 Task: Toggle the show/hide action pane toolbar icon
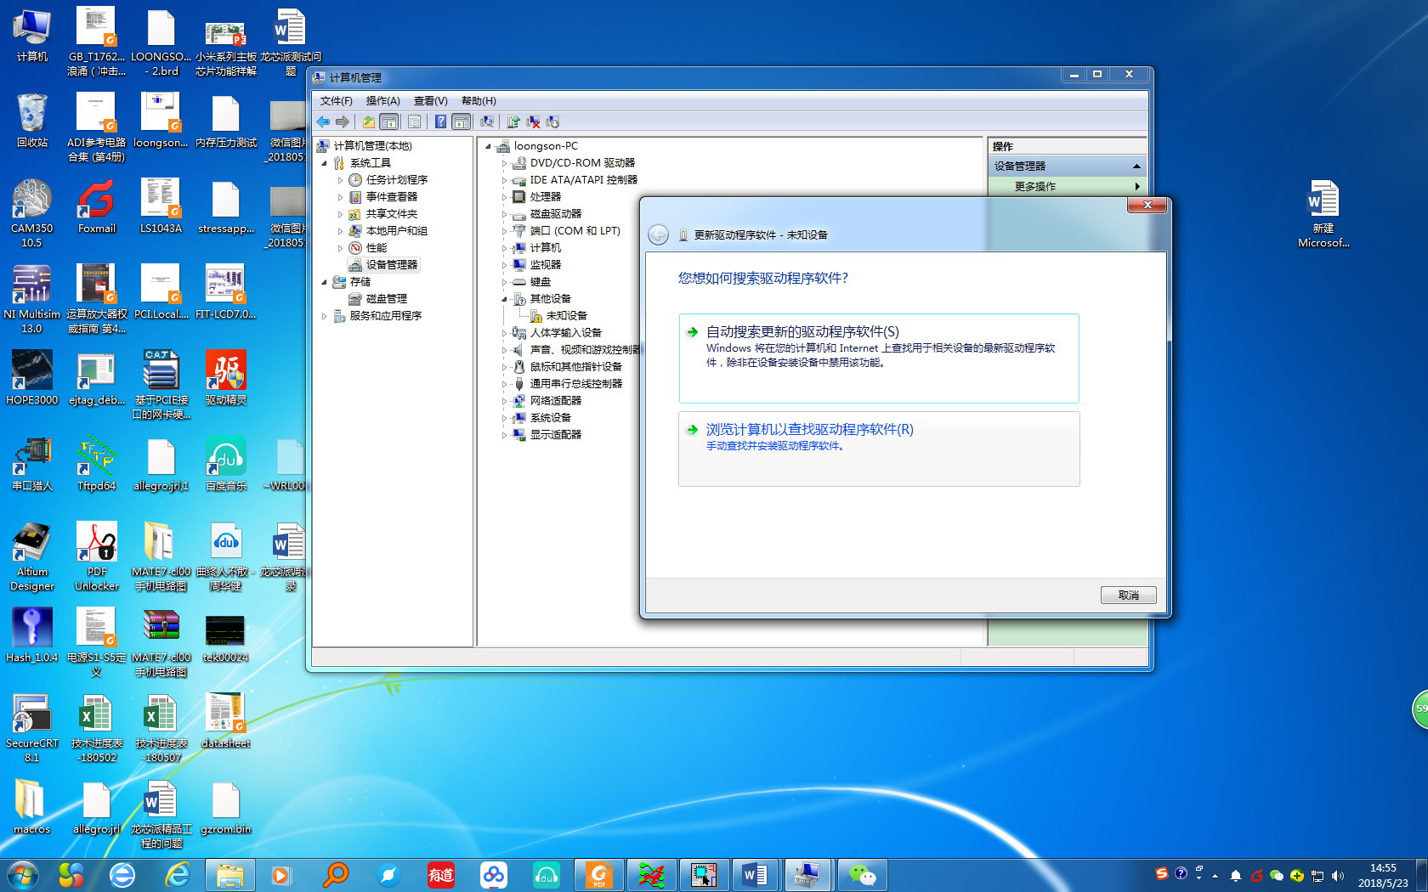461,121
